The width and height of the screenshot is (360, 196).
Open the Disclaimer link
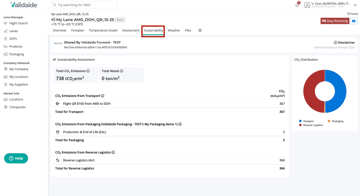click(x=344, y=42)
